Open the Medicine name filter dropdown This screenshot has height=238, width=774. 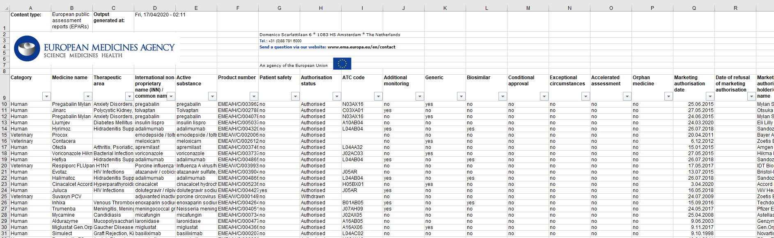88,96
